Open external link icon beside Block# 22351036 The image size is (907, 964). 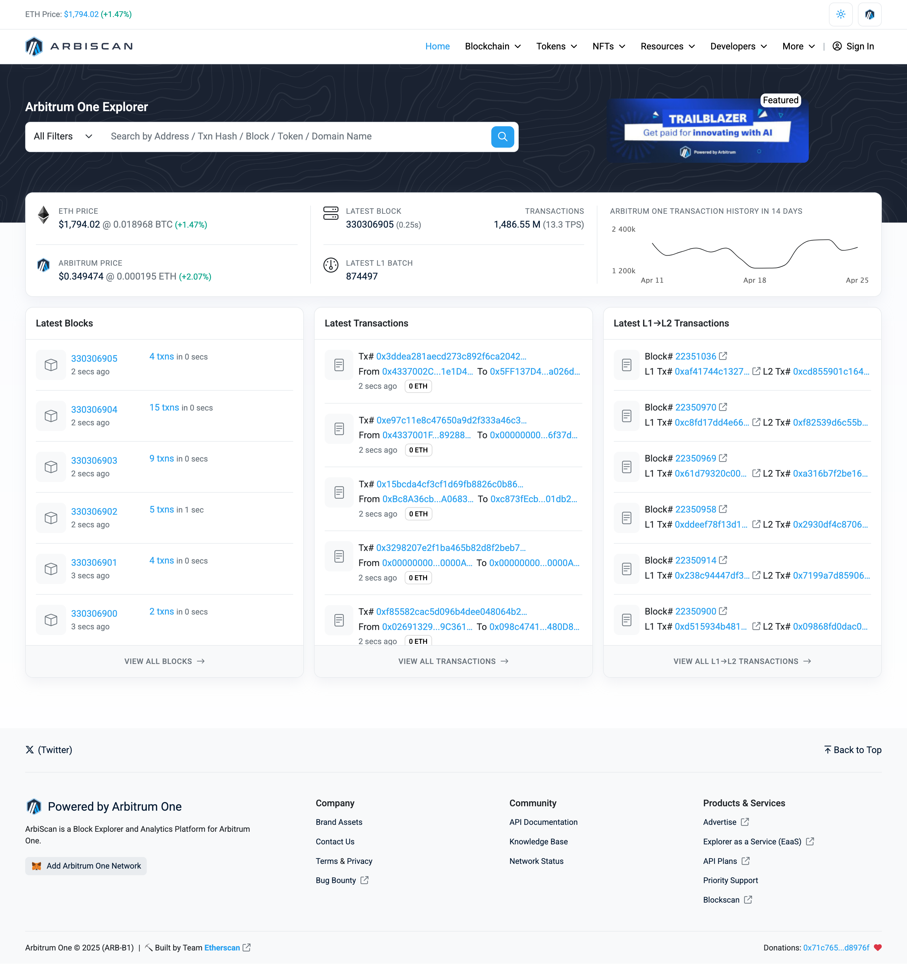pyautogui.click(x=723, y=356)
